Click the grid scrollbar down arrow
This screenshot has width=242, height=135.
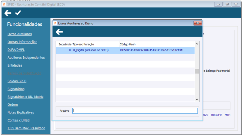[x=197, y=100]
